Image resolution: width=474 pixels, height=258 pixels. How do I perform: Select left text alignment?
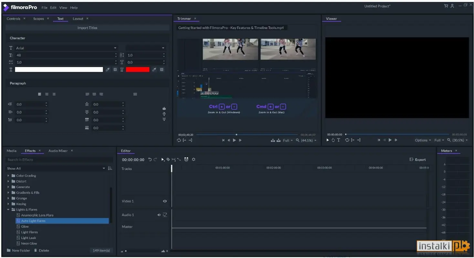[40, 94]
